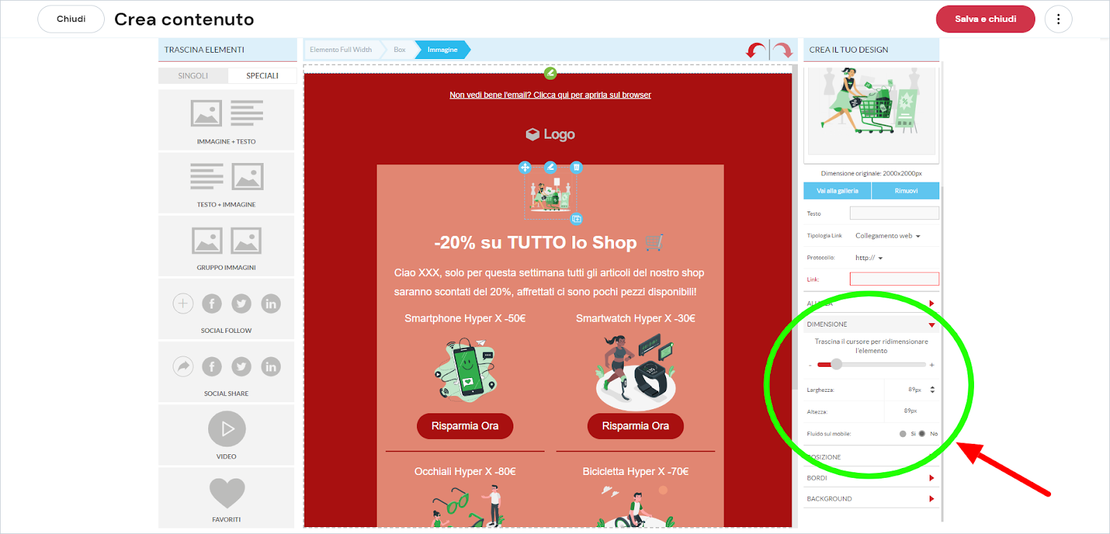
Task: Switch to the SINGOLI tab
Action: [x=193, y=76]
